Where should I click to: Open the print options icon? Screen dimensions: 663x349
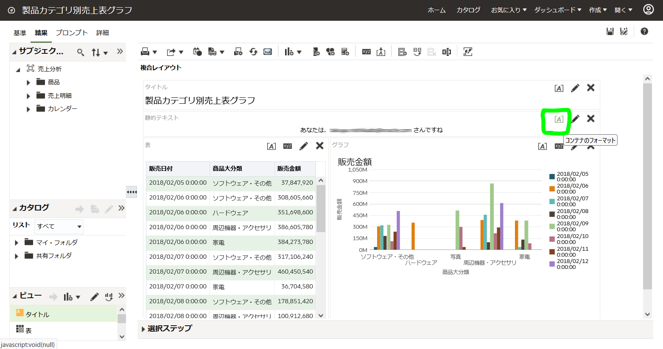click(x=146, y=51)
